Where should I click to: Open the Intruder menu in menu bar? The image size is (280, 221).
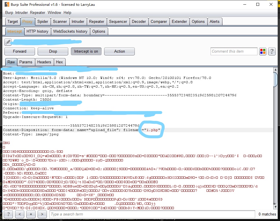(22, 13)
